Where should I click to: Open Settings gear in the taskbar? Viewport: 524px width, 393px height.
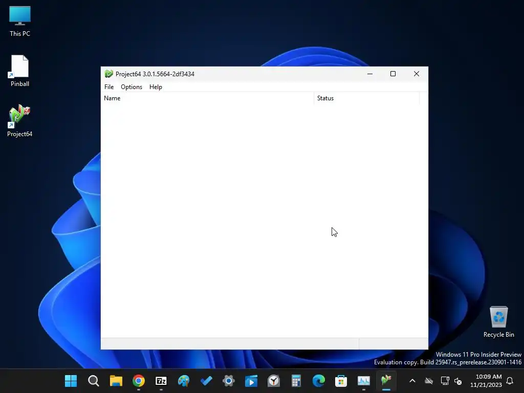point(229,381)
